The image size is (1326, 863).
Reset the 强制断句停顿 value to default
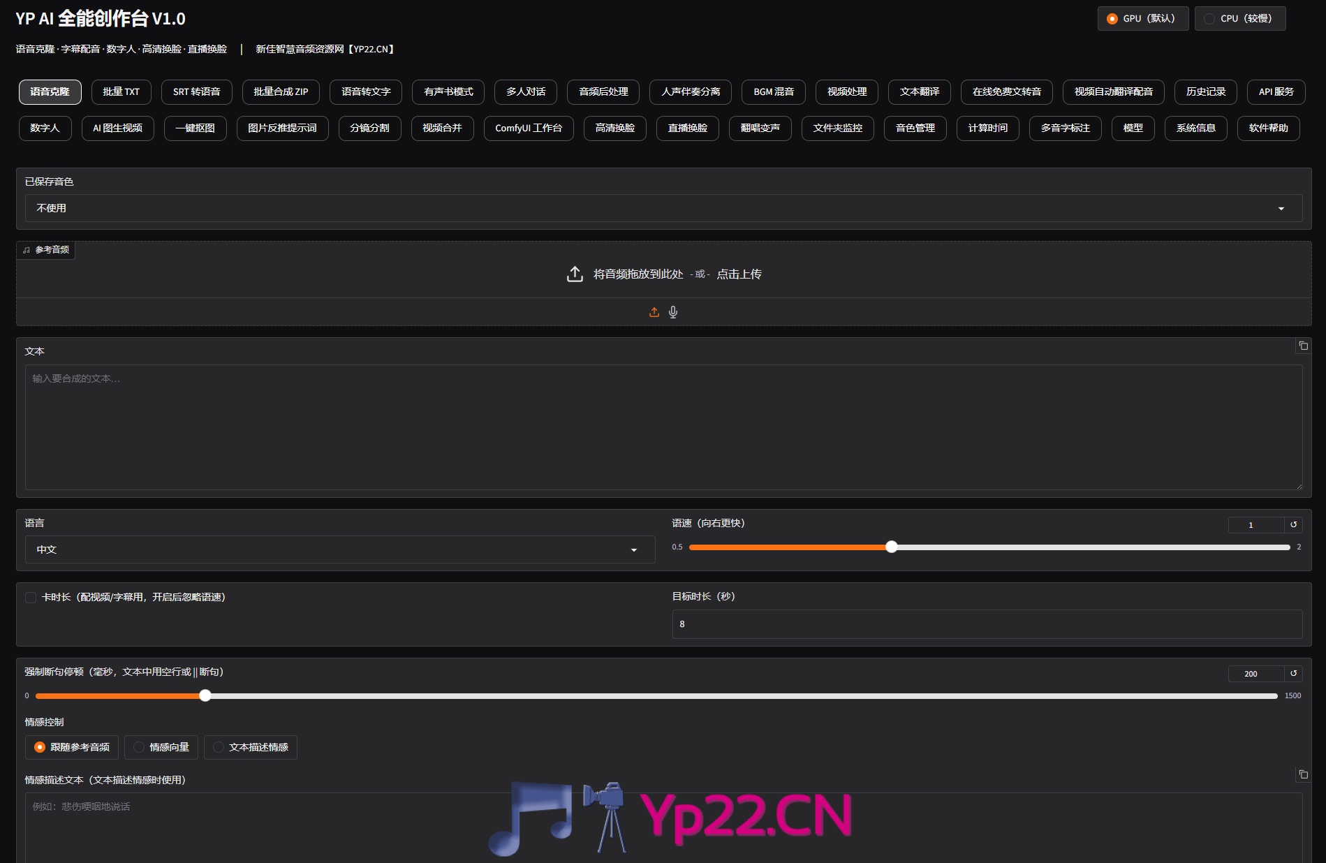1294,673
